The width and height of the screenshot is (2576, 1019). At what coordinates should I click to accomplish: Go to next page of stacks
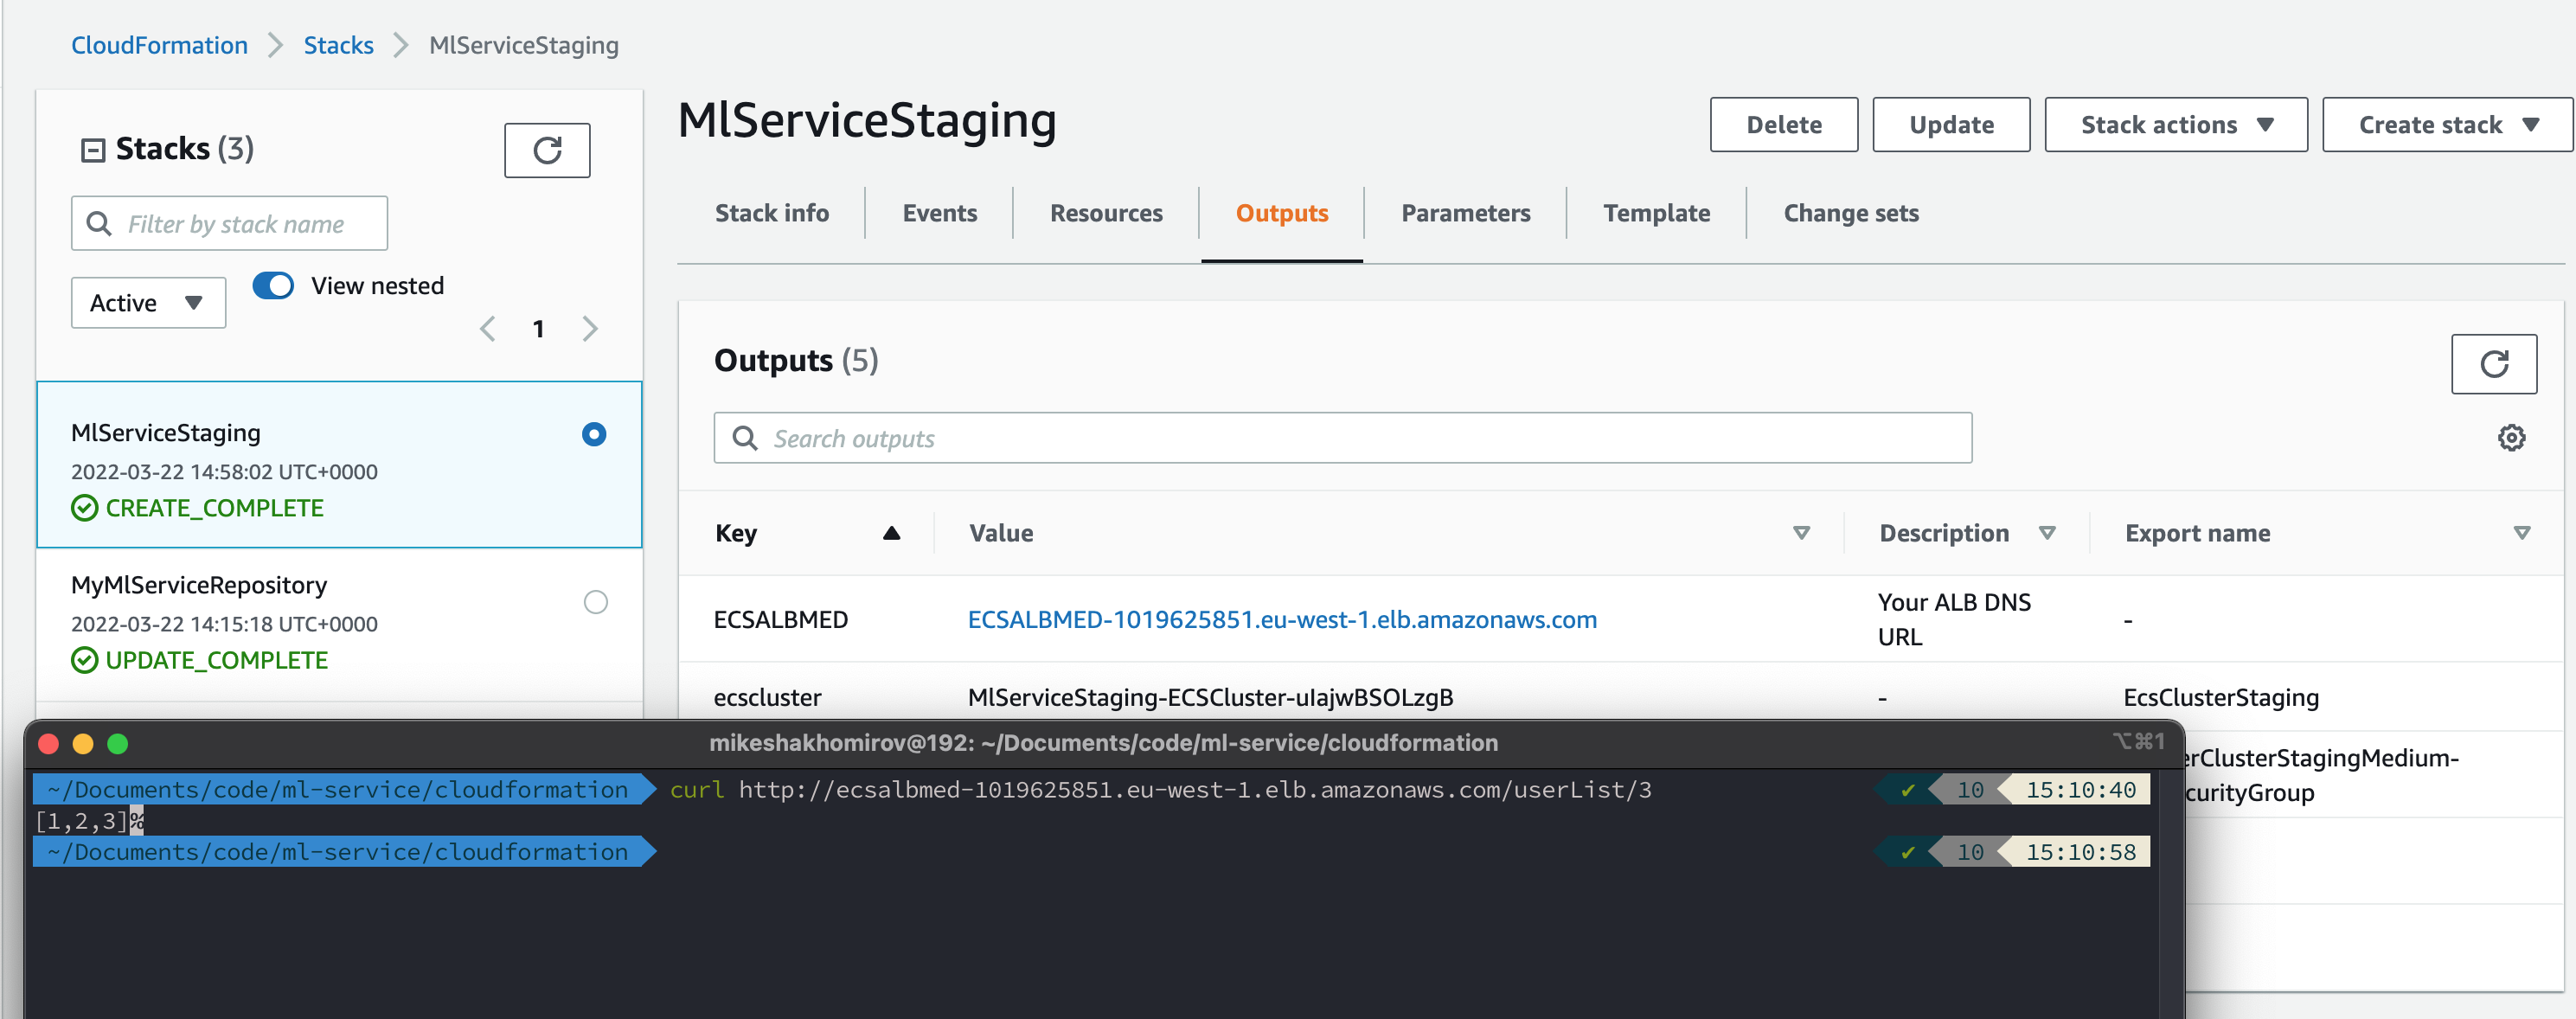589,328
